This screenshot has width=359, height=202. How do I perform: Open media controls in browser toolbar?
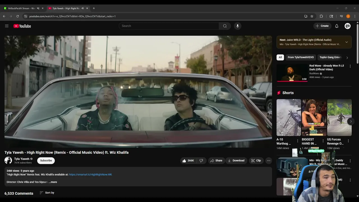point(341,16)
